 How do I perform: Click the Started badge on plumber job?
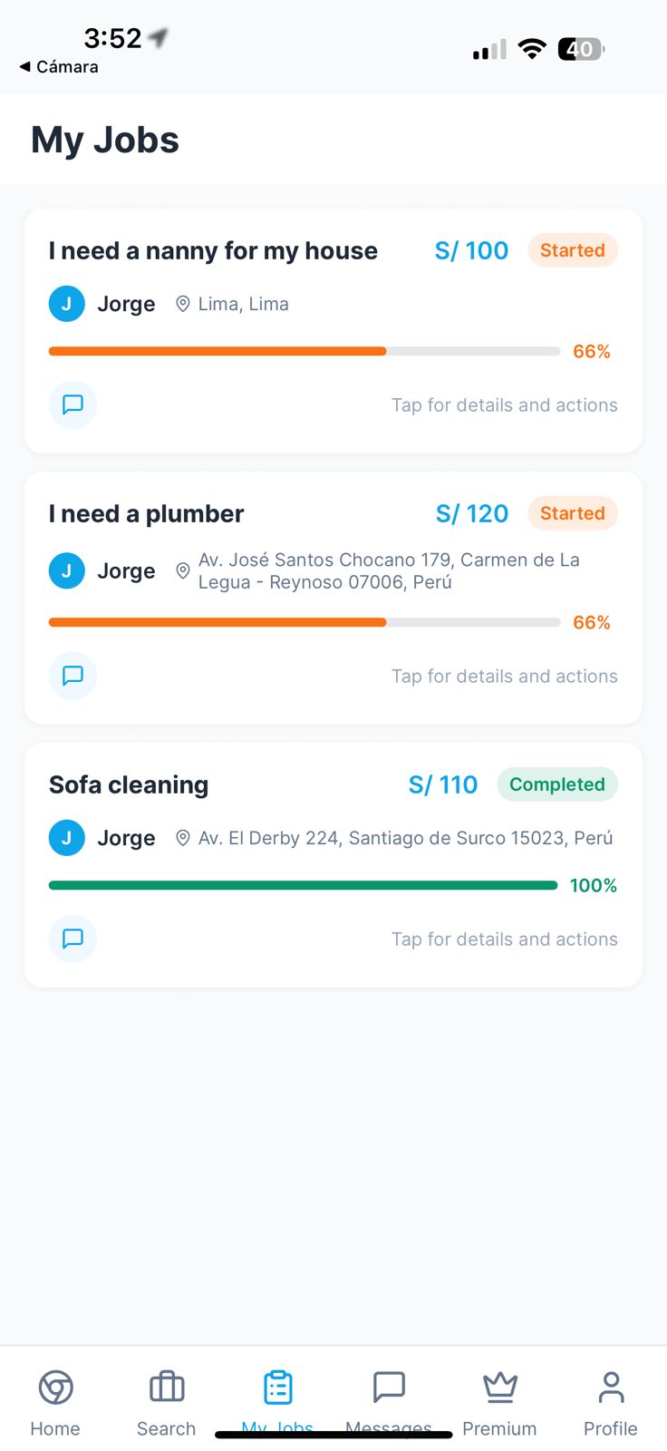[x=572, y=513]
